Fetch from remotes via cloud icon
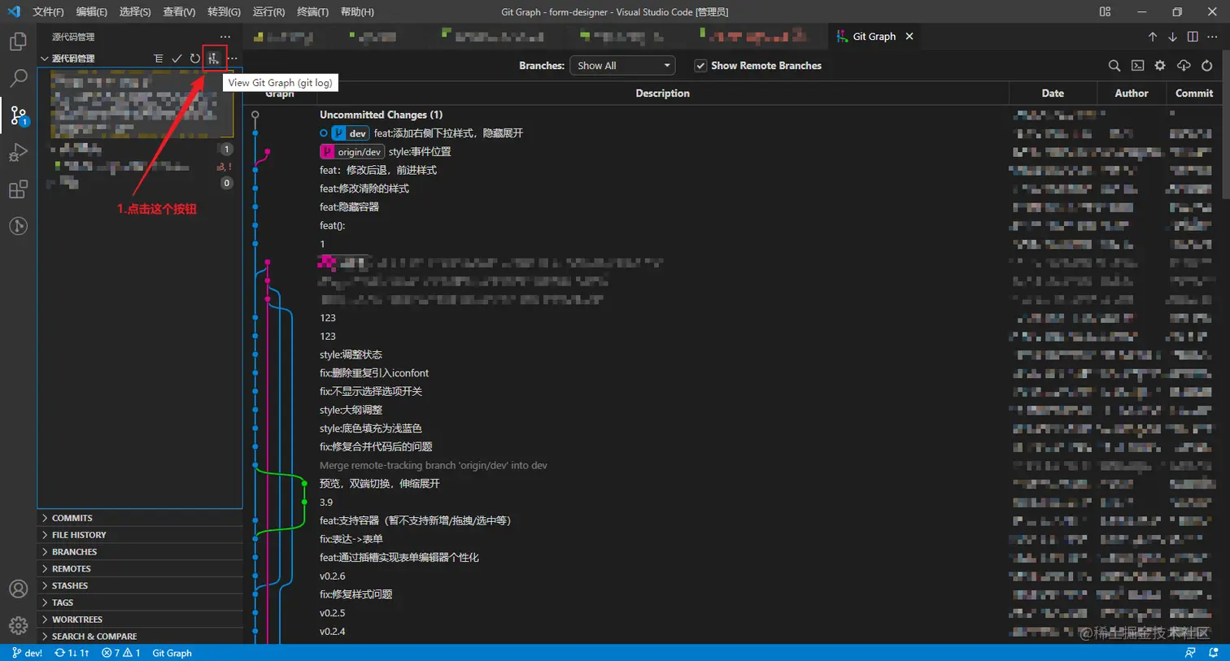The image size is (1230, 661). [1184, 66]
